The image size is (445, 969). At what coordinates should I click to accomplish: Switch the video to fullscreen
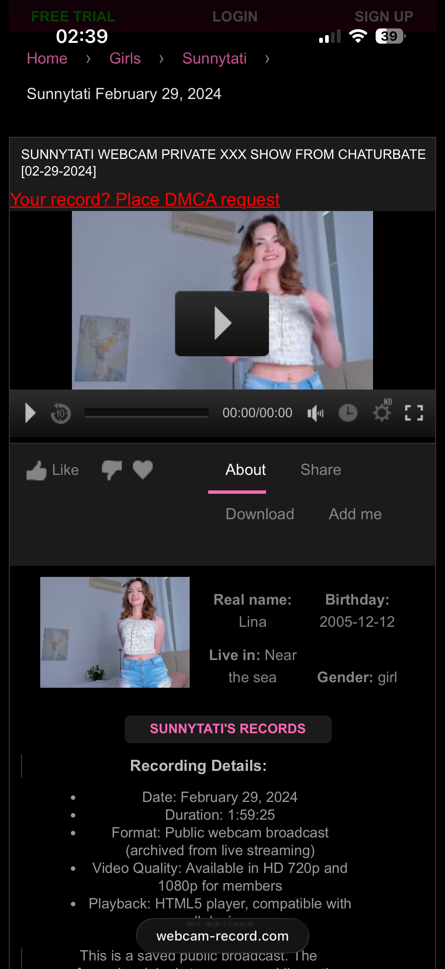414,413
